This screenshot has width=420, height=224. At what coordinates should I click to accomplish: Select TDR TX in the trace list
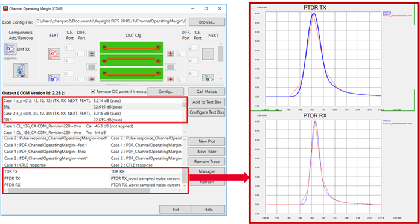[x=11, y=171]
